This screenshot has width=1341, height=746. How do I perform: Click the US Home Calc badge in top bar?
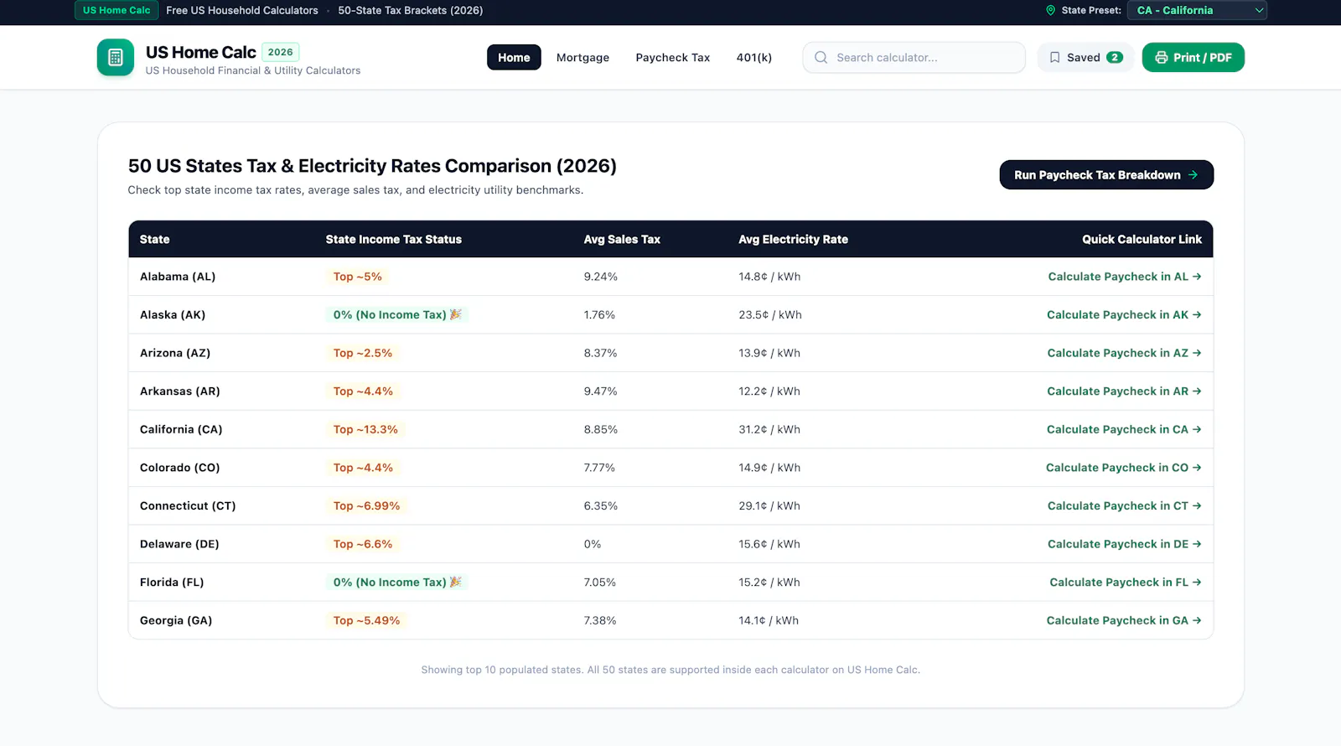(116, 11)
